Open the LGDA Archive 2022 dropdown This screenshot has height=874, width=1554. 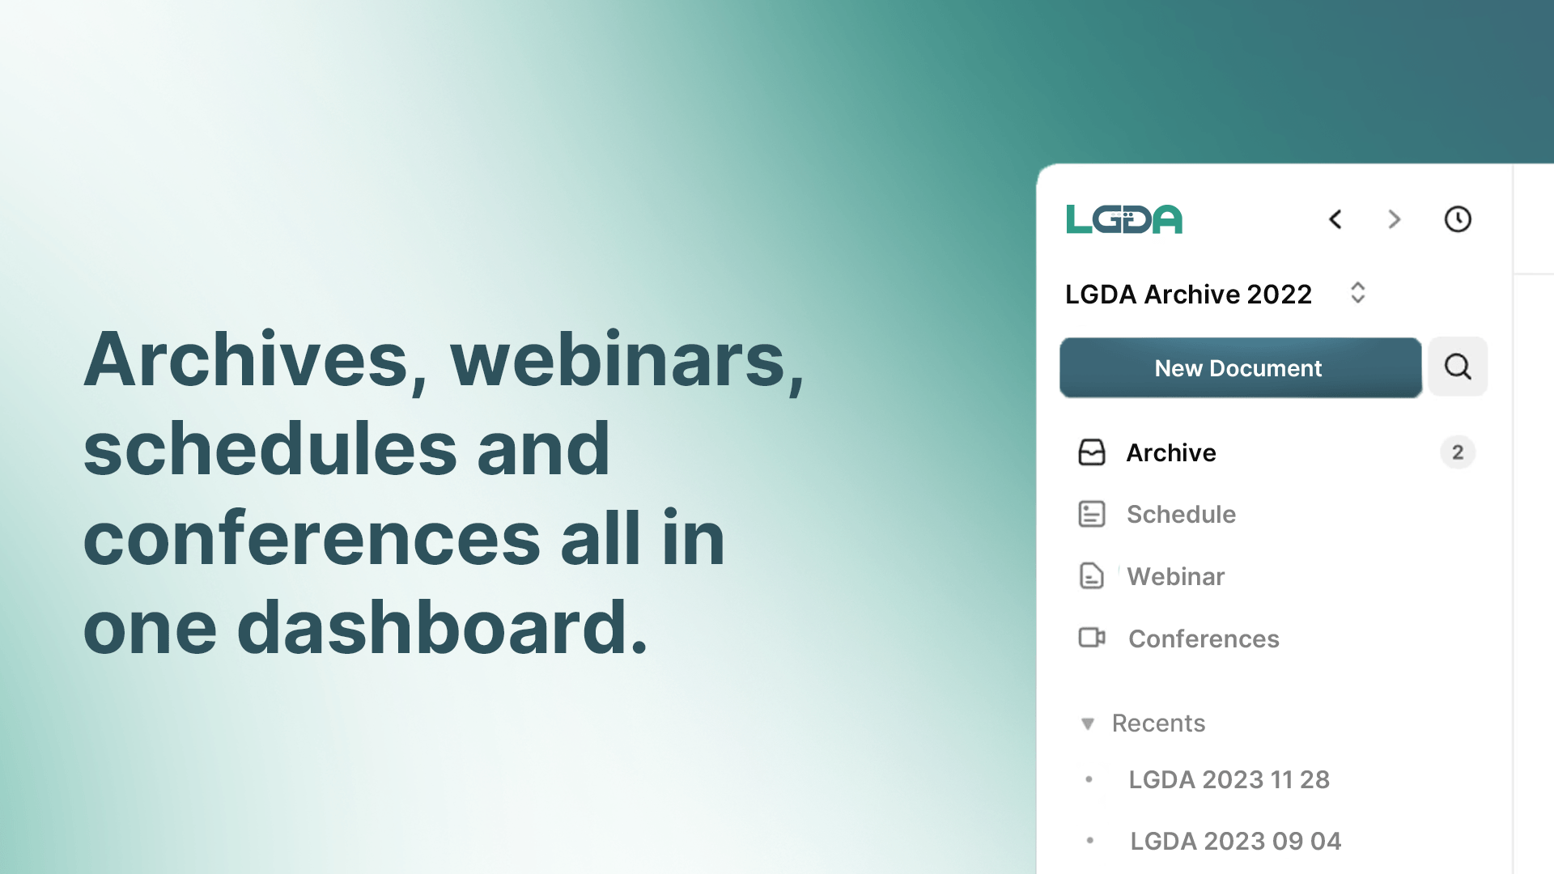(1356, 294)
